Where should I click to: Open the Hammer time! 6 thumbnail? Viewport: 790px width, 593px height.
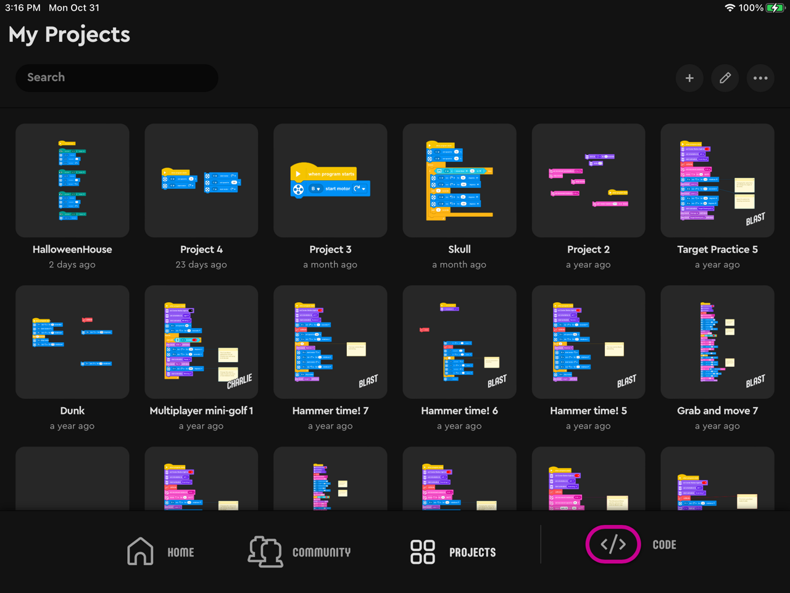[x=459, y=342]
